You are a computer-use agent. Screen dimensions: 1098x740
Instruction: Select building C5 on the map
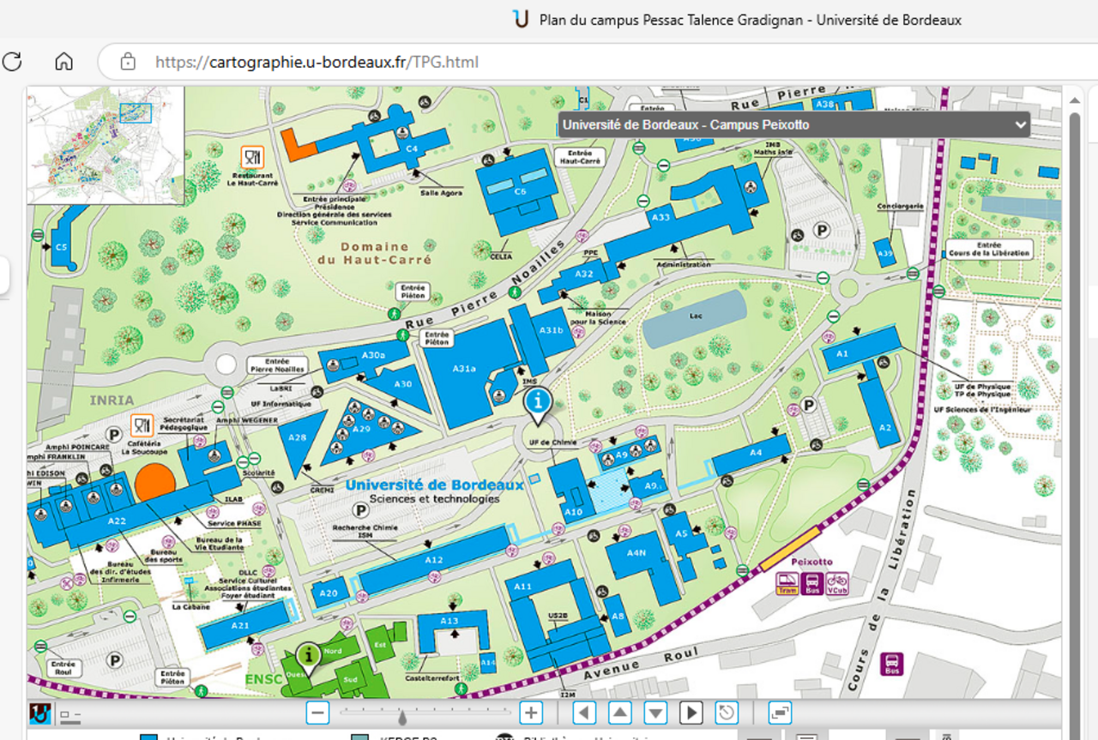[x=61, y=247]
